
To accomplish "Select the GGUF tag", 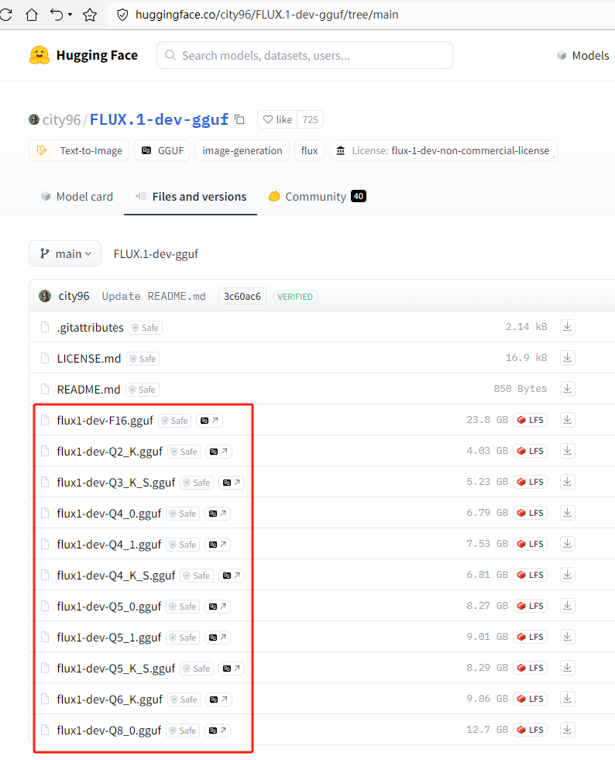I will 163,151.
